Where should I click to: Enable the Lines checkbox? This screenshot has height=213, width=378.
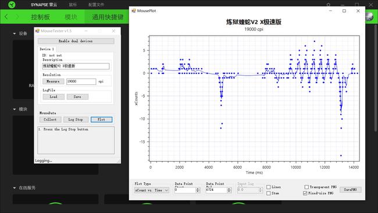coord(268,187)
